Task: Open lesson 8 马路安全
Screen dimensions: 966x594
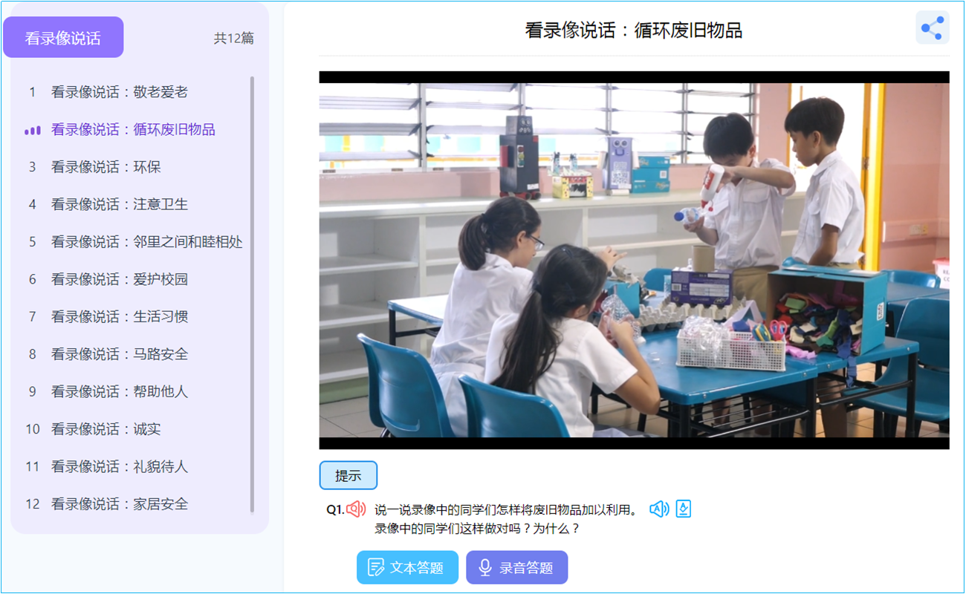Action: (x=119, y=354)
